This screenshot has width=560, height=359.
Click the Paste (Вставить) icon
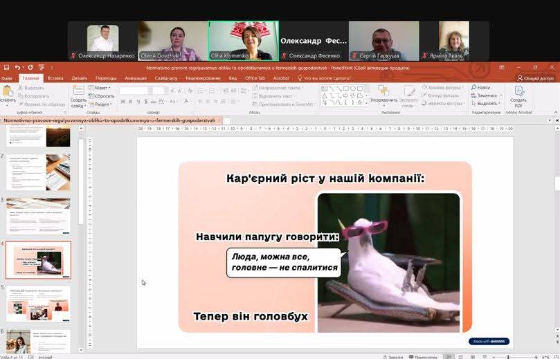[7, 92]
